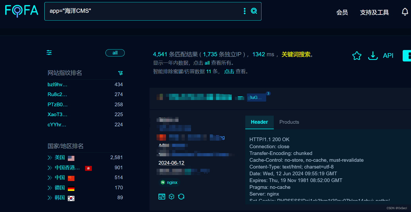This screenshot has height=212, width=411.
Task: Click the South Korea flag icon
Action: (71, 198)
